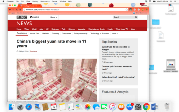Go back with browser back arrow
The height and width of the screenshot is (112, 179).
[x=10, y=10]
